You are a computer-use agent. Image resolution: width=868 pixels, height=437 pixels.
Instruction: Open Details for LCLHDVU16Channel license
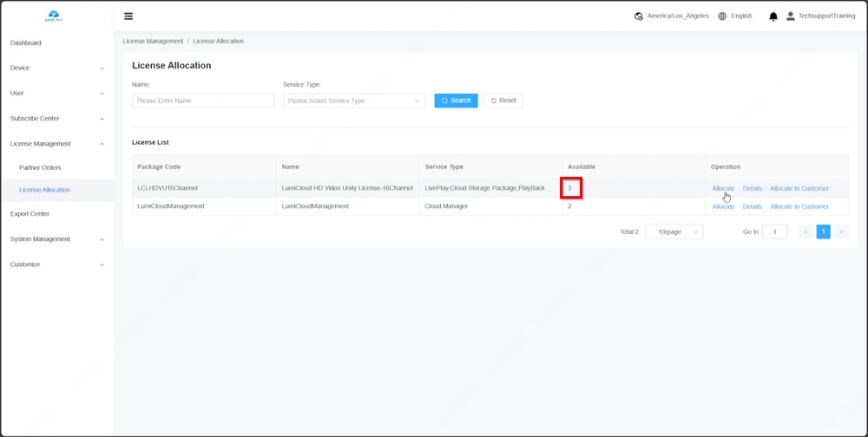[x=752, y=188]
